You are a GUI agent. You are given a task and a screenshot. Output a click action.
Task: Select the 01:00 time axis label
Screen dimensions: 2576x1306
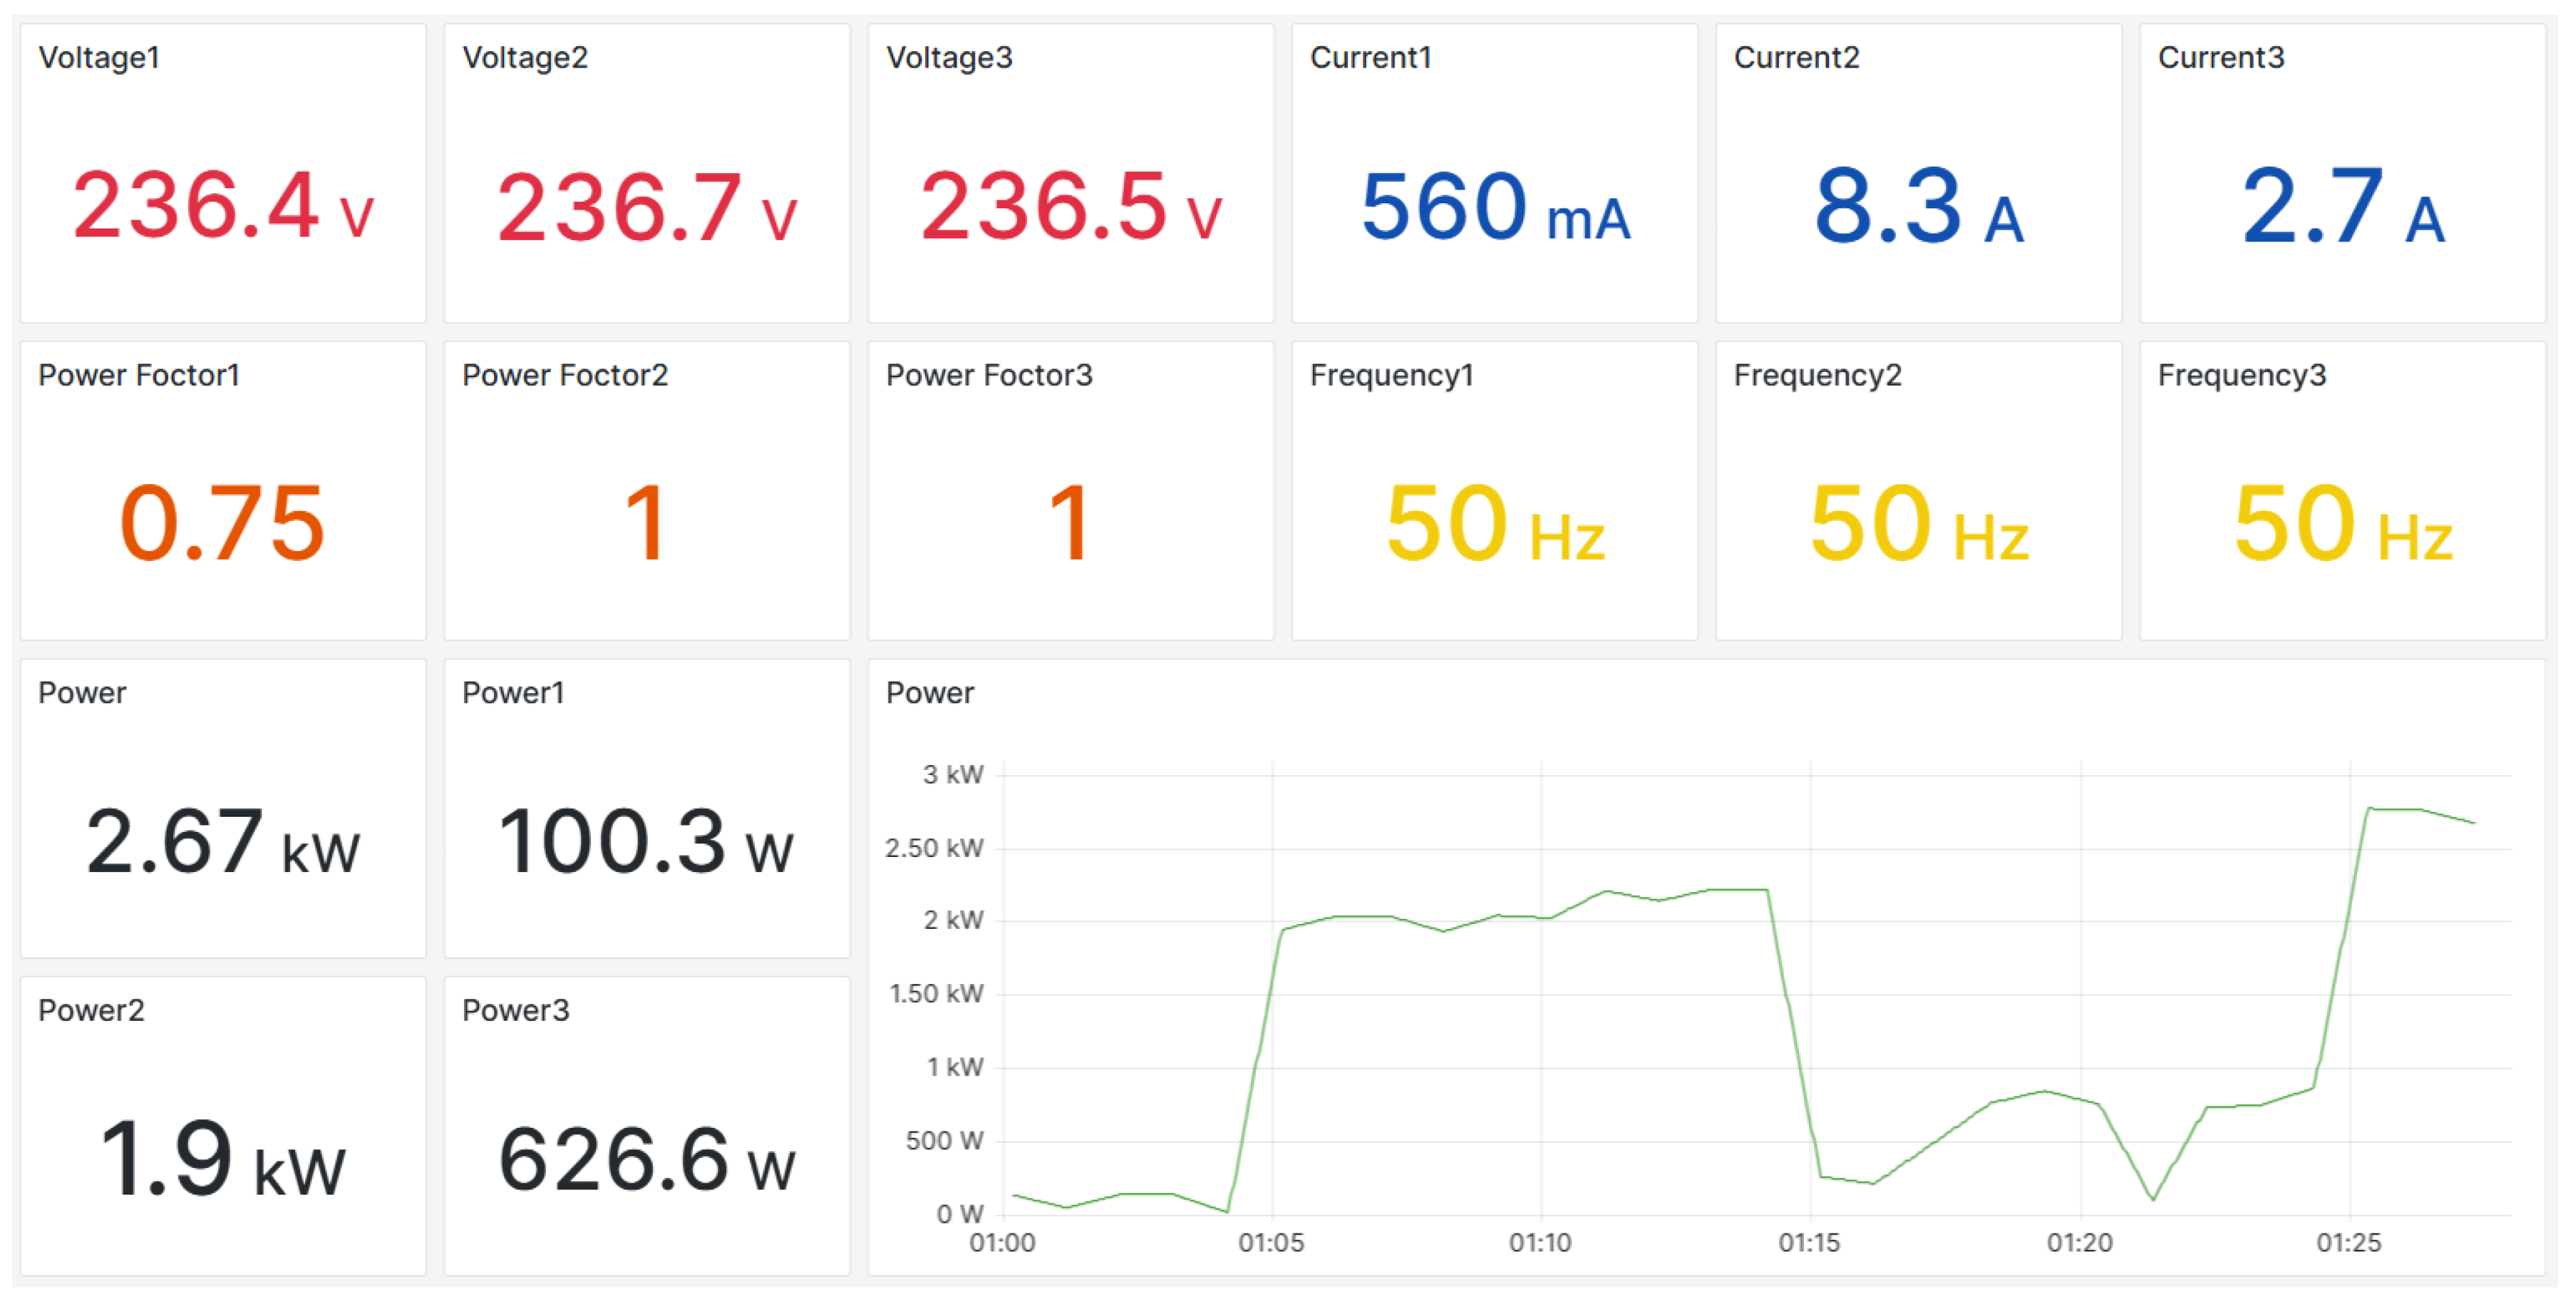[1002, 1243]
